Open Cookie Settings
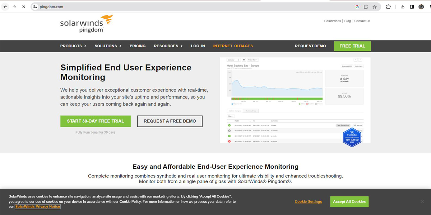Image resolution: width=431 pixels, height=215 pixels. 309,202
